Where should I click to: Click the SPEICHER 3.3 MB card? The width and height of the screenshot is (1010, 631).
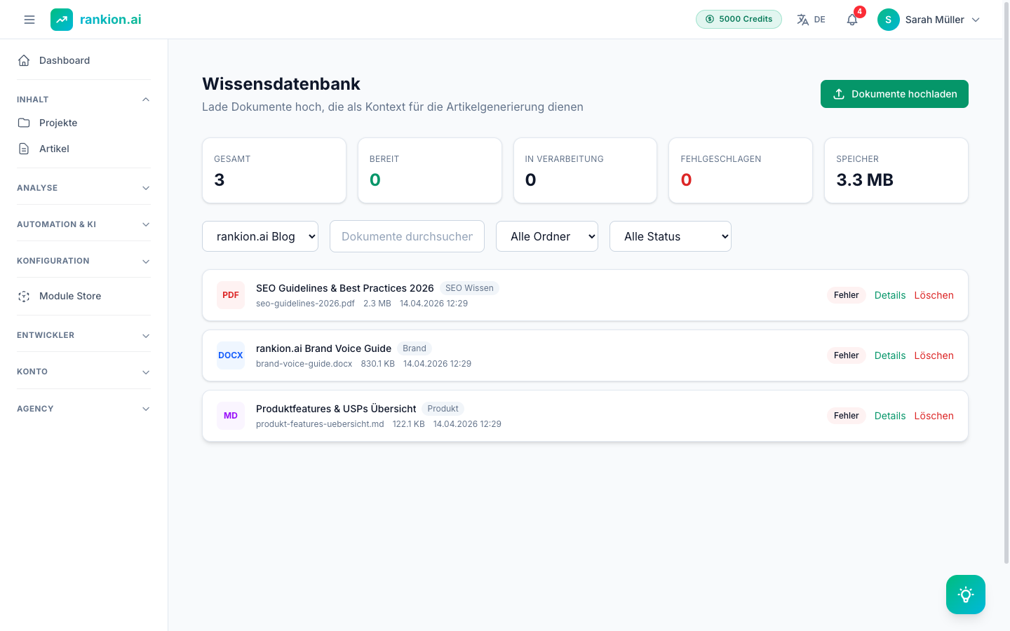(896, 170)
